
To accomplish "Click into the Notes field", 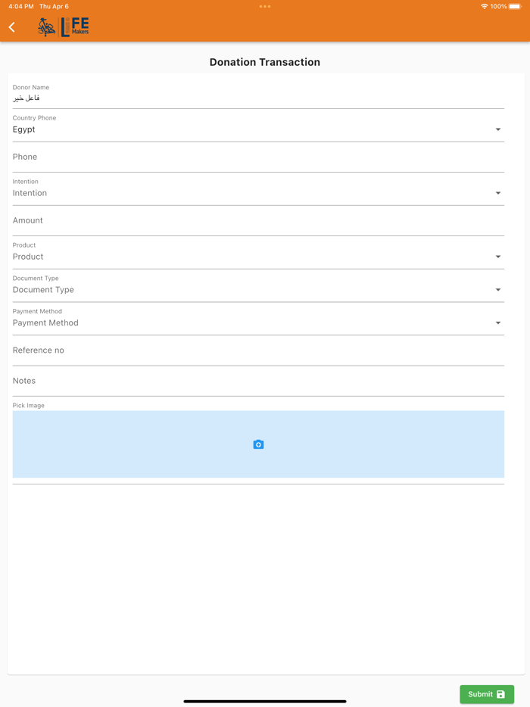I will [258, 381].
